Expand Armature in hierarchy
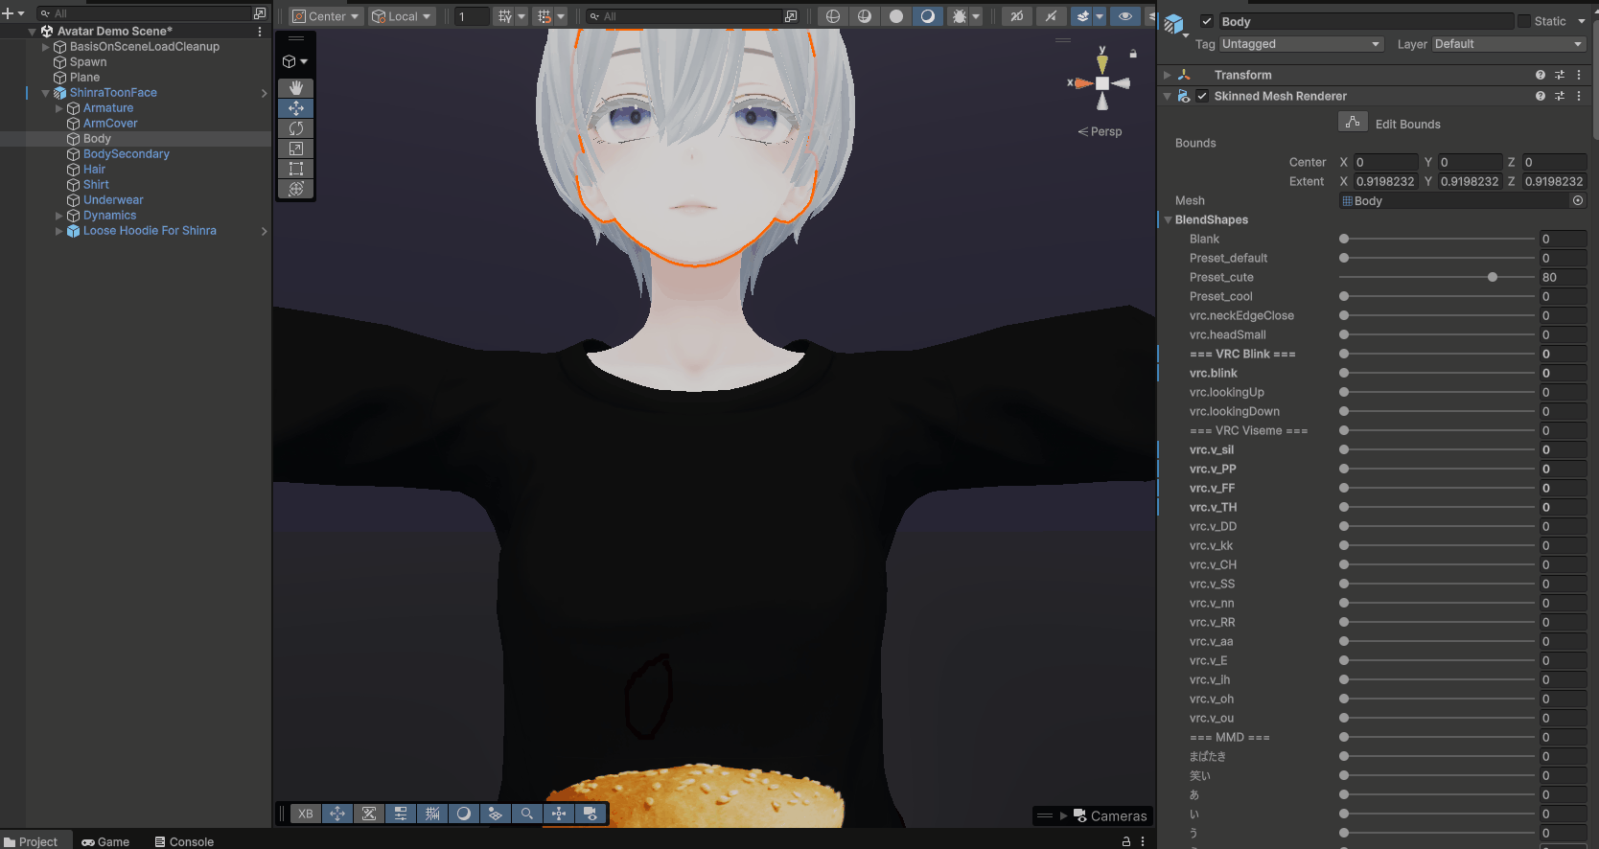 (58, 108)
